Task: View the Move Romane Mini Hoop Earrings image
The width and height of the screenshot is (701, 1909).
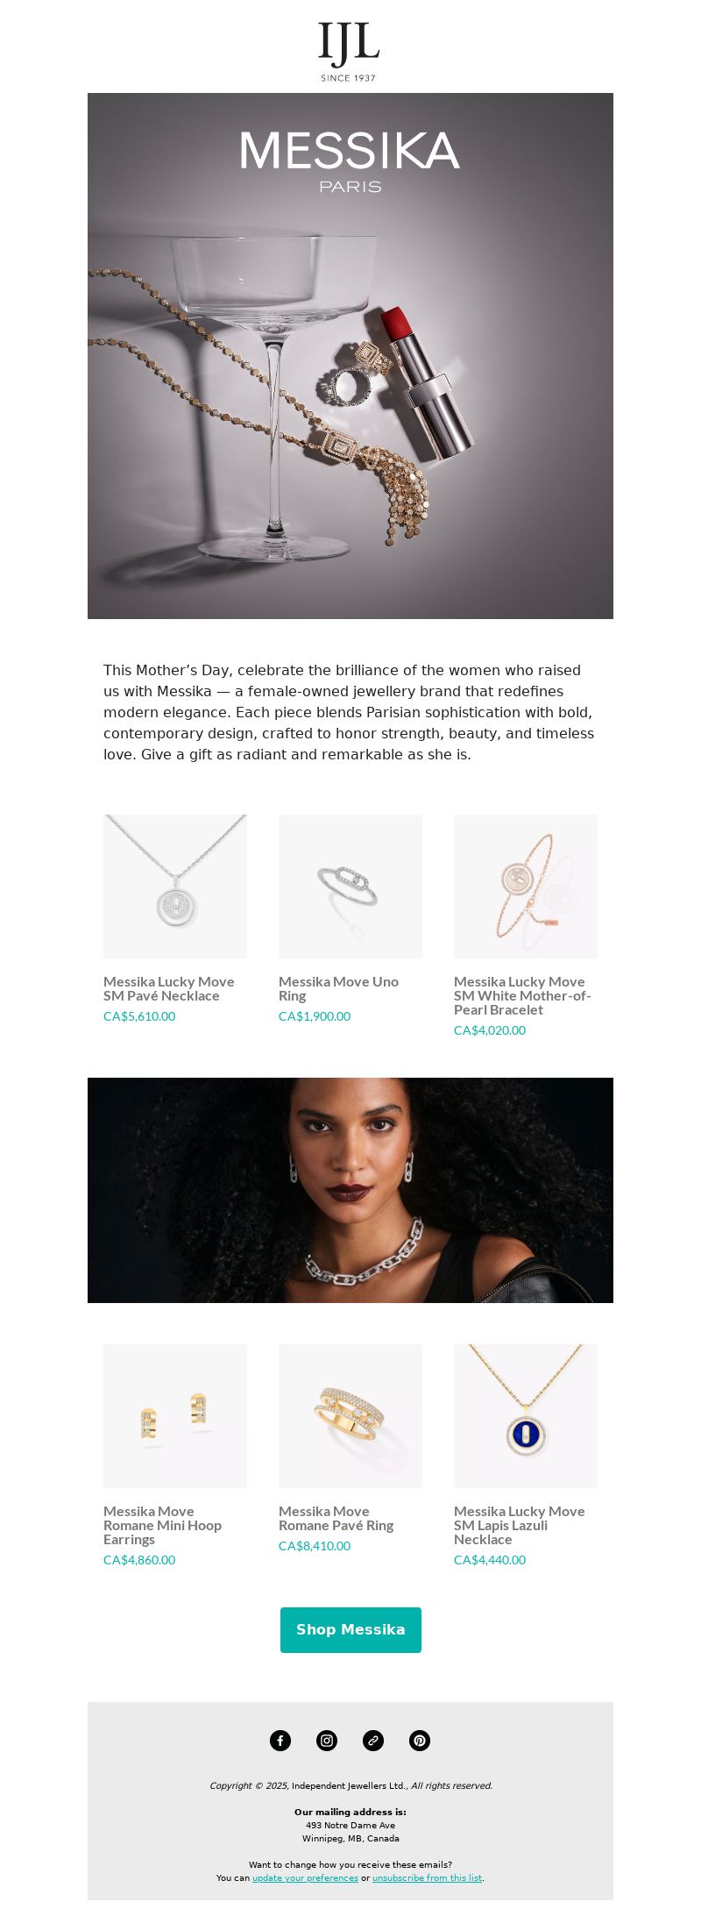Action: click(x=175, y=1416)
